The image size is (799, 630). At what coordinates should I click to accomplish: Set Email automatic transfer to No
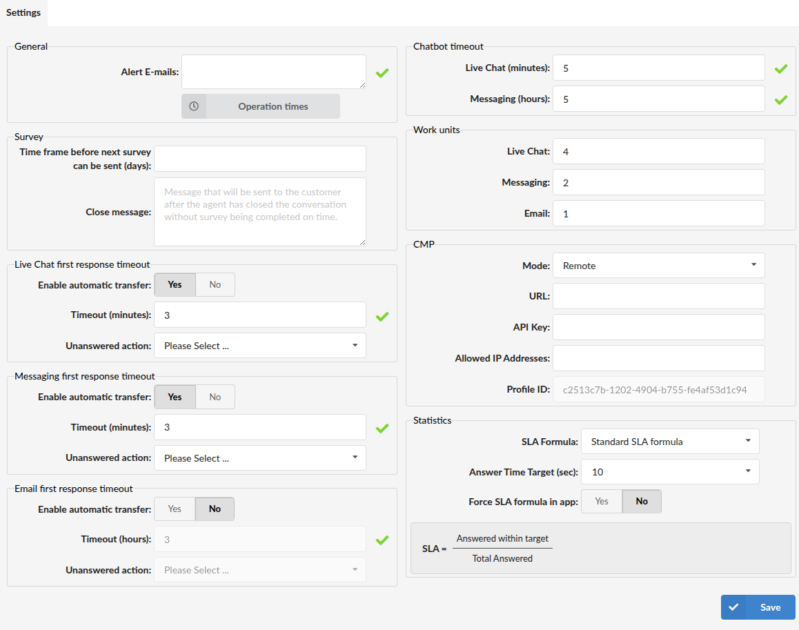[x=215, y=509]
